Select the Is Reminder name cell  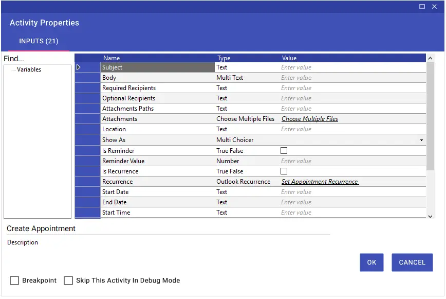point(158,151)
